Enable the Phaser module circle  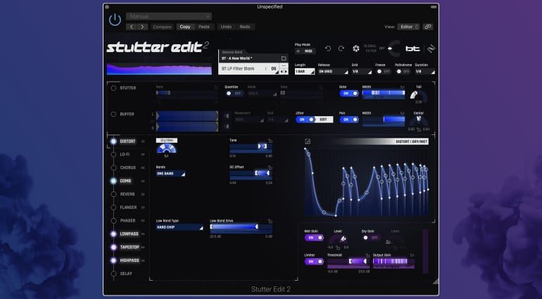pyautogui.click(x=113, y=220)
